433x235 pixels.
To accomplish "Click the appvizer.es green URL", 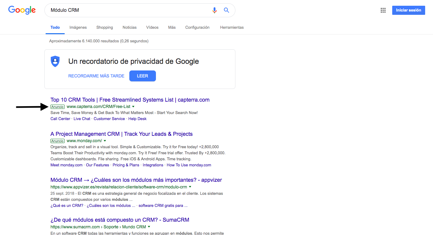I will [119, 187].
